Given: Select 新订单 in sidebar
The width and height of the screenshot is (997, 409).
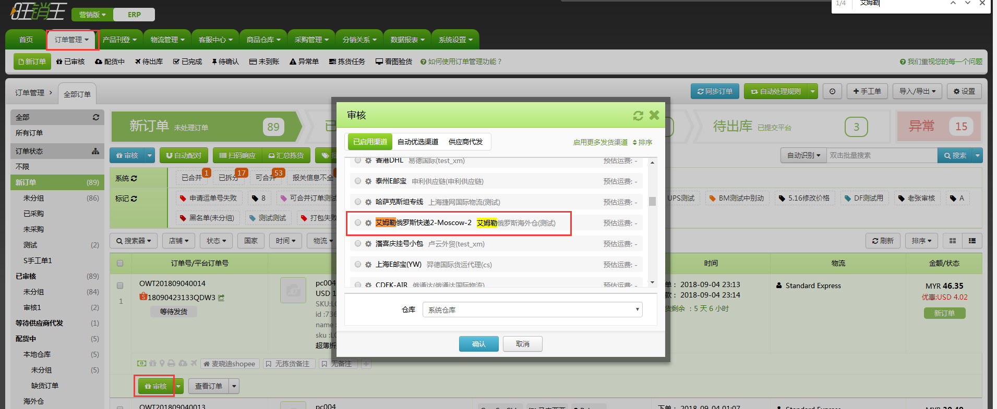Looking at the screenshot, I should click(57, 182).
